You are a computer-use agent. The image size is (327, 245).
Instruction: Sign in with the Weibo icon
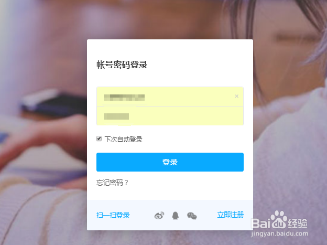click(159, 215)
